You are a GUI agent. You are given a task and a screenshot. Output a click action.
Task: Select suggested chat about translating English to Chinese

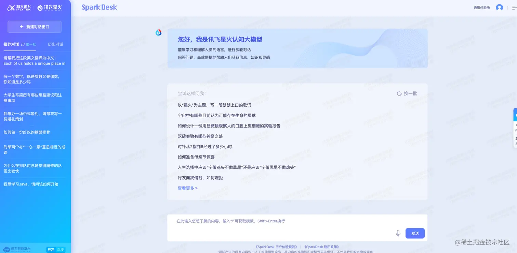(x=35, y=61)
